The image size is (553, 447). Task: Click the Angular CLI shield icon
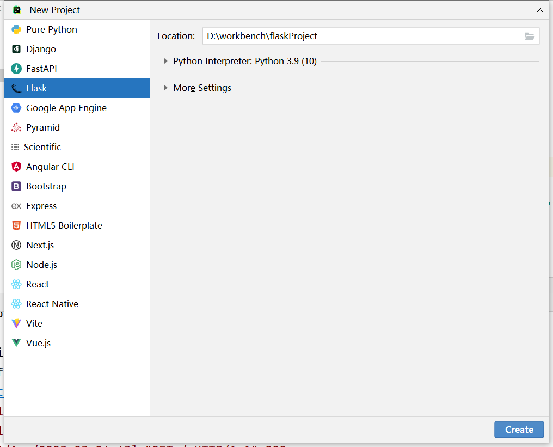16,167
